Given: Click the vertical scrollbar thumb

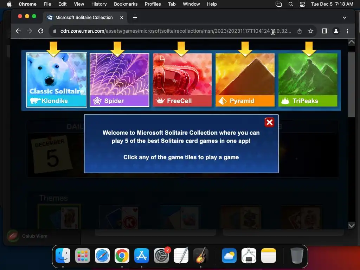Looking at the screenshot, I should (351, 84).
